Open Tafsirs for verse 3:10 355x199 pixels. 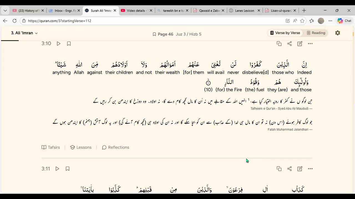point(51,147)
